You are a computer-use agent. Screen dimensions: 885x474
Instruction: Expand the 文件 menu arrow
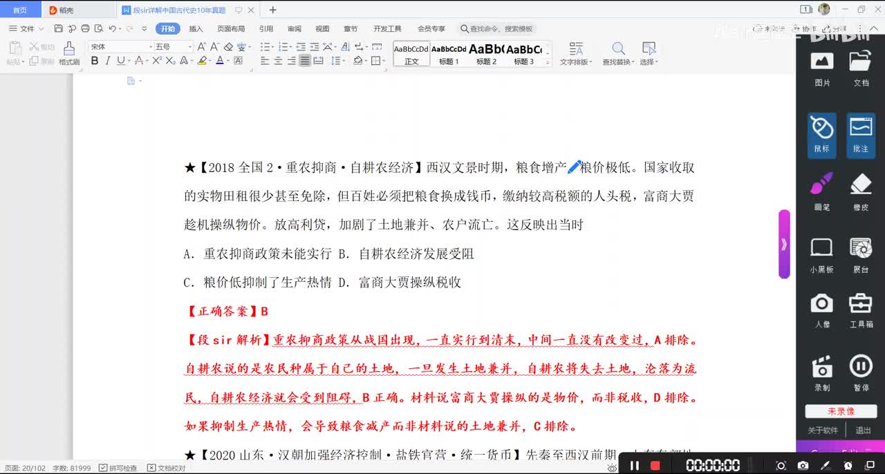(x=41, y=29)
